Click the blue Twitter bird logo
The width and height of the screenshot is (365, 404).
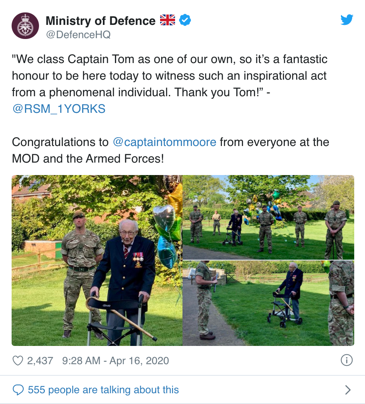tap(347, 20)
